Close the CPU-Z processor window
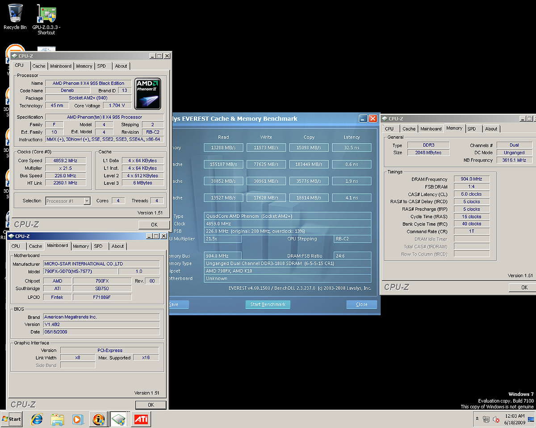 [167, 56]
